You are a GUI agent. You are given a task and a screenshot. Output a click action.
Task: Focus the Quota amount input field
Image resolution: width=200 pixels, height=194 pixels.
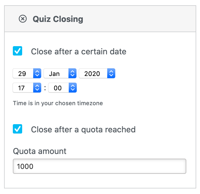(99, 166)
